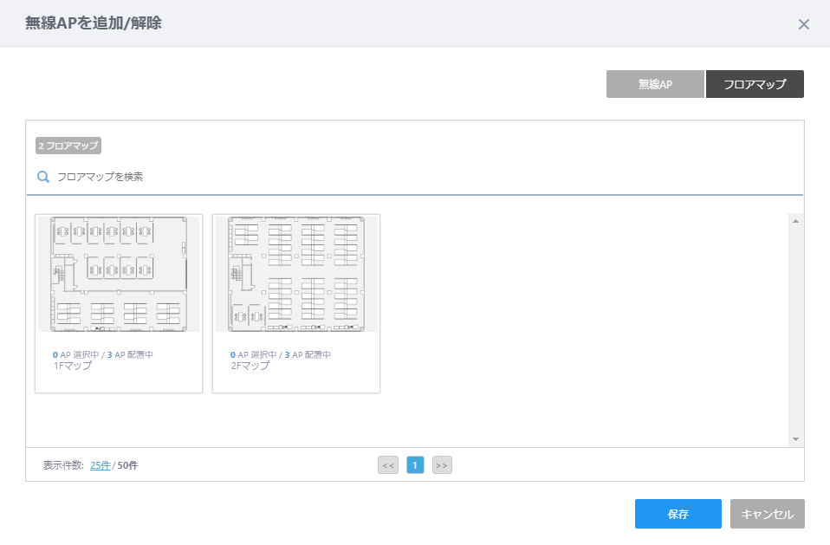Click the 保存 save button
830x545 pixels.
678,514
